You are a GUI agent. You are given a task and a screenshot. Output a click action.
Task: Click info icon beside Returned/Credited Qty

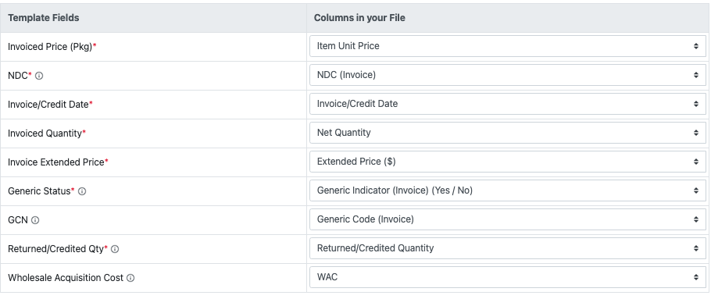[x=115, y=249]
